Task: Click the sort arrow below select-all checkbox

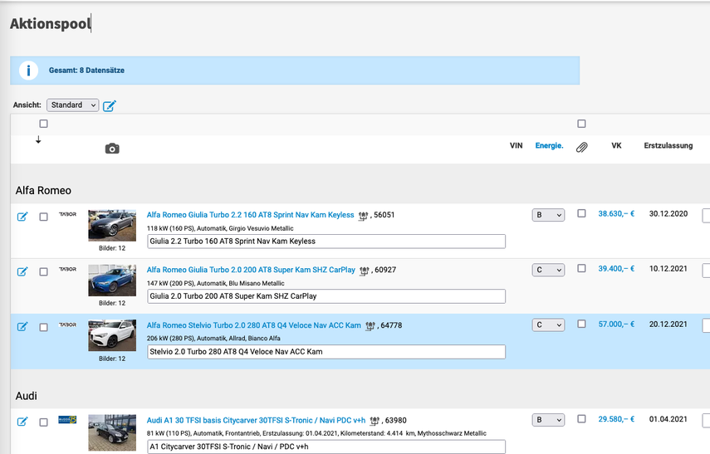Action: pos(38,139)
